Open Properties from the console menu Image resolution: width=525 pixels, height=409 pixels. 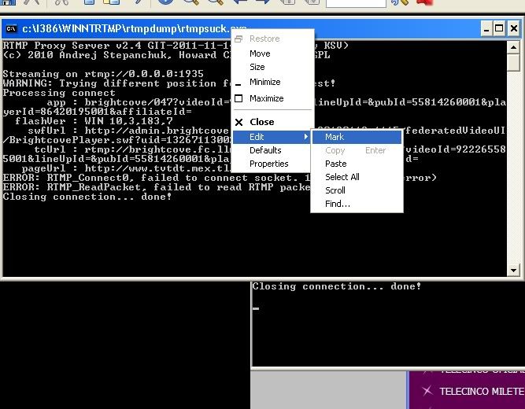[x=268, y=164]
